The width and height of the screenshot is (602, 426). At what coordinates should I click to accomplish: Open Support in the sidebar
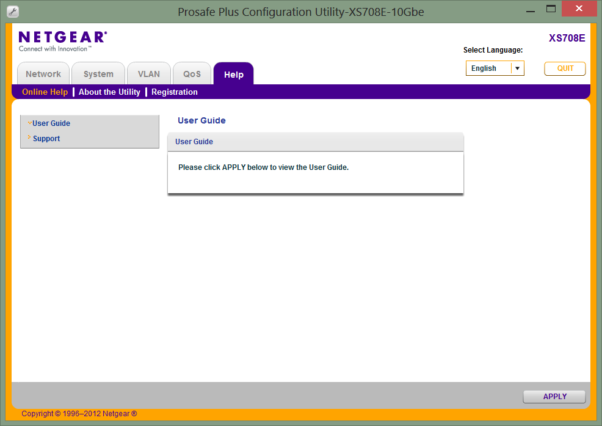(46, 138)
